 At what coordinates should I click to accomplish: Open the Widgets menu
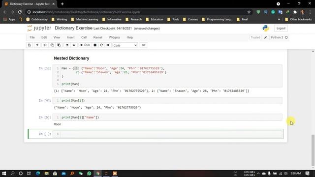pos(114,37)
